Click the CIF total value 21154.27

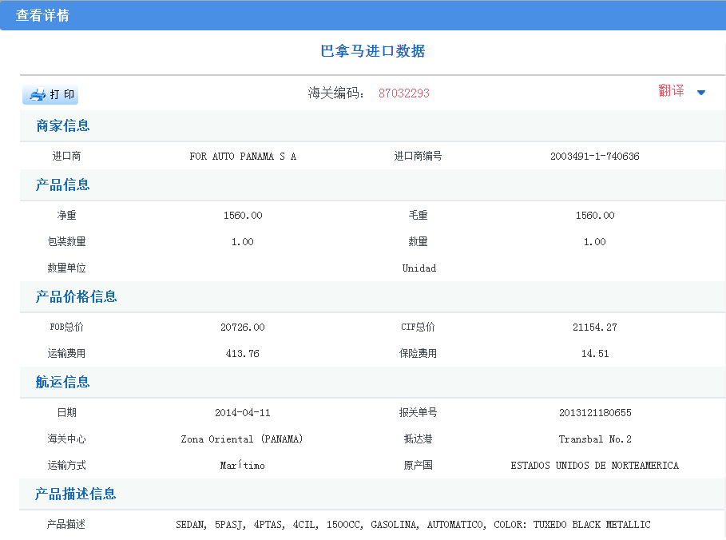tap(594, 328)
